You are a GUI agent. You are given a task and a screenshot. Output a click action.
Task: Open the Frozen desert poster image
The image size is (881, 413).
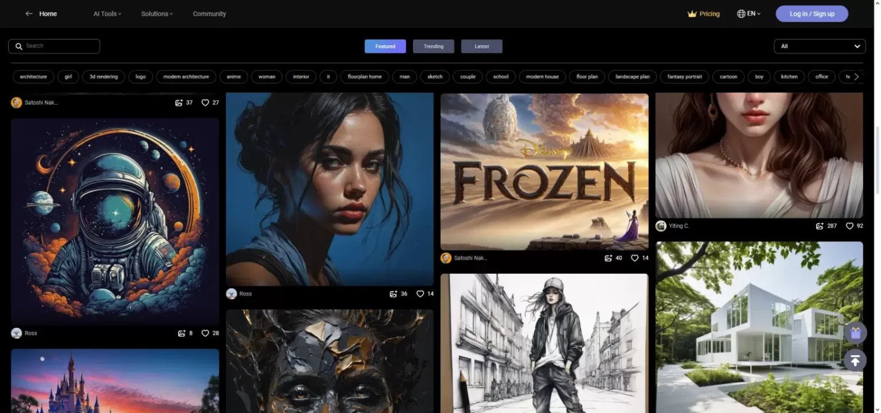544,172
